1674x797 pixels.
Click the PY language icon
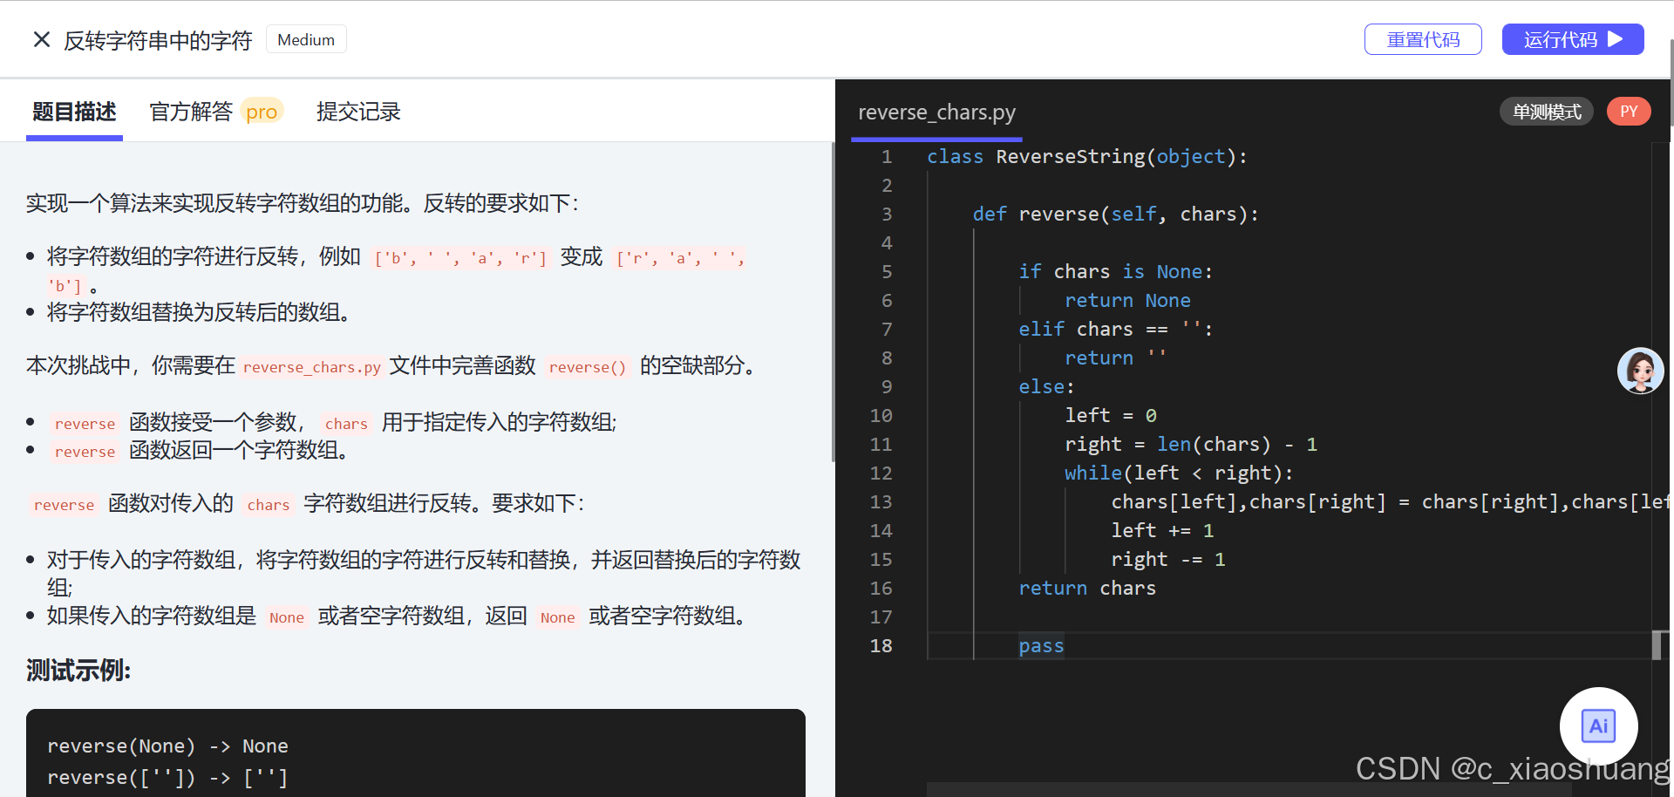1629,111
